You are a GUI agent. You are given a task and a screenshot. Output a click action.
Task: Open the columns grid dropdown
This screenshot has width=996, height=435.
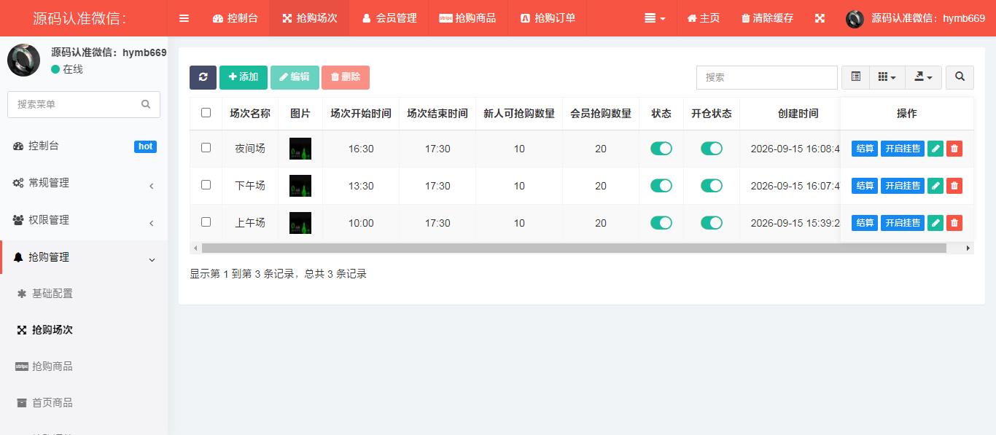coord(887,77)
